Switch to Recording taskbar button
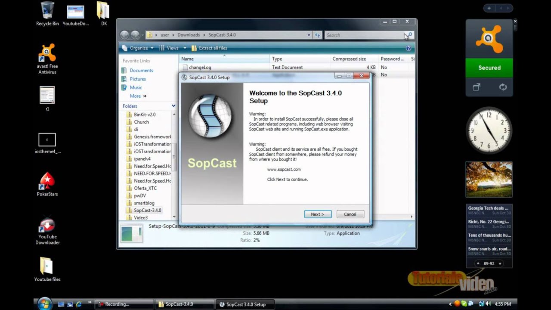Screen dimensions: 551x310 point(124,304)
